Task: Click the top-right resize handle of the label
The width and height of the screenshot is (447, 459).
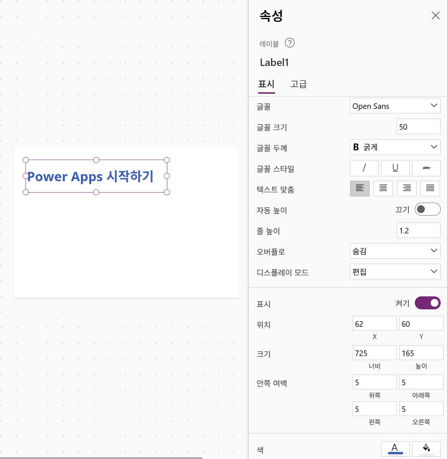Action: click(x=167, y=160)
